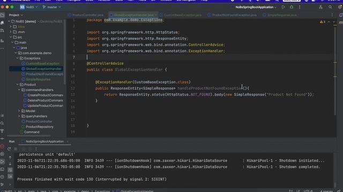Stop the running process in Run panel
This screenshot has height=192, width=343.
tap(16, 149)
